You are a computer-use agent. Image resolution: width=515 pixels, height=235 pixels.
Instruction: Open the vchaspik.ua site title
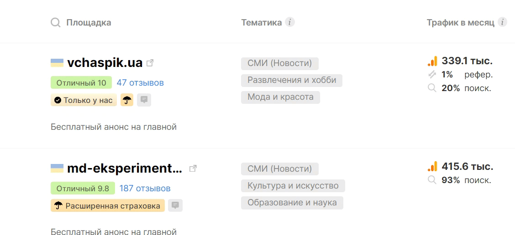tap(105, 63)
